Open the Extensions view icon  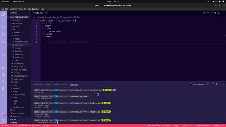3,41
